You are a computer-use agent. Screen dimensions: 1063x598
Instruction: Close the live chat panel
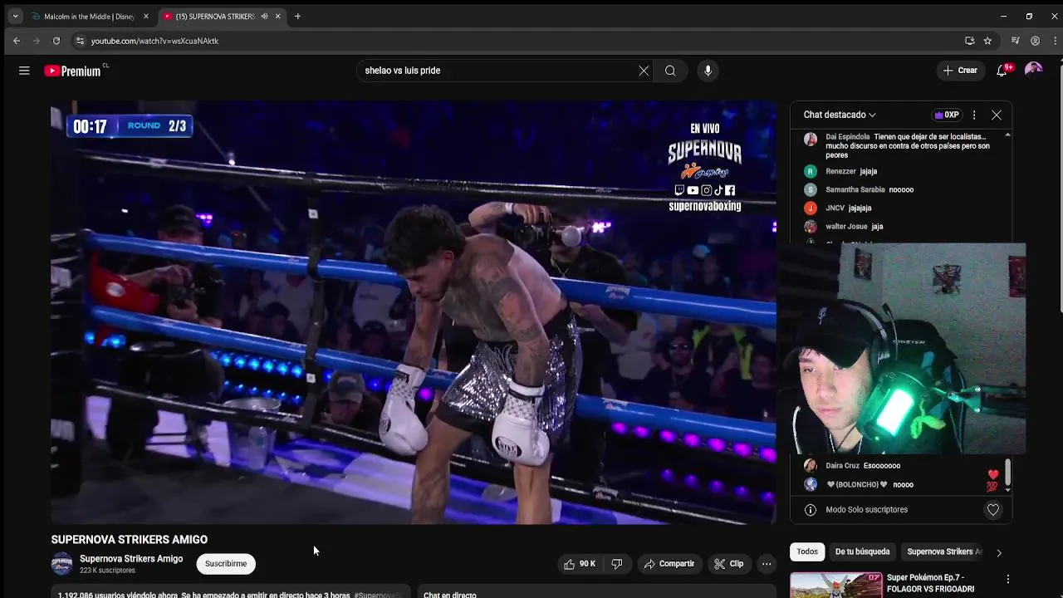point(997,115)
